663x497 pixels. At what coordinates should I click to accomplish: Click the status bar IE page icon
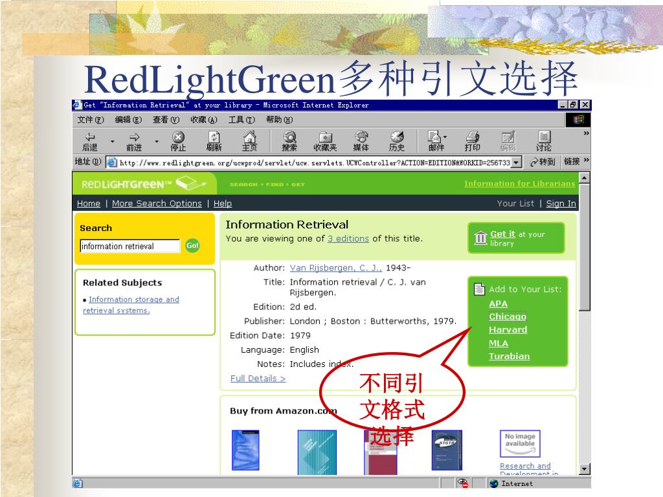point(78,483)
